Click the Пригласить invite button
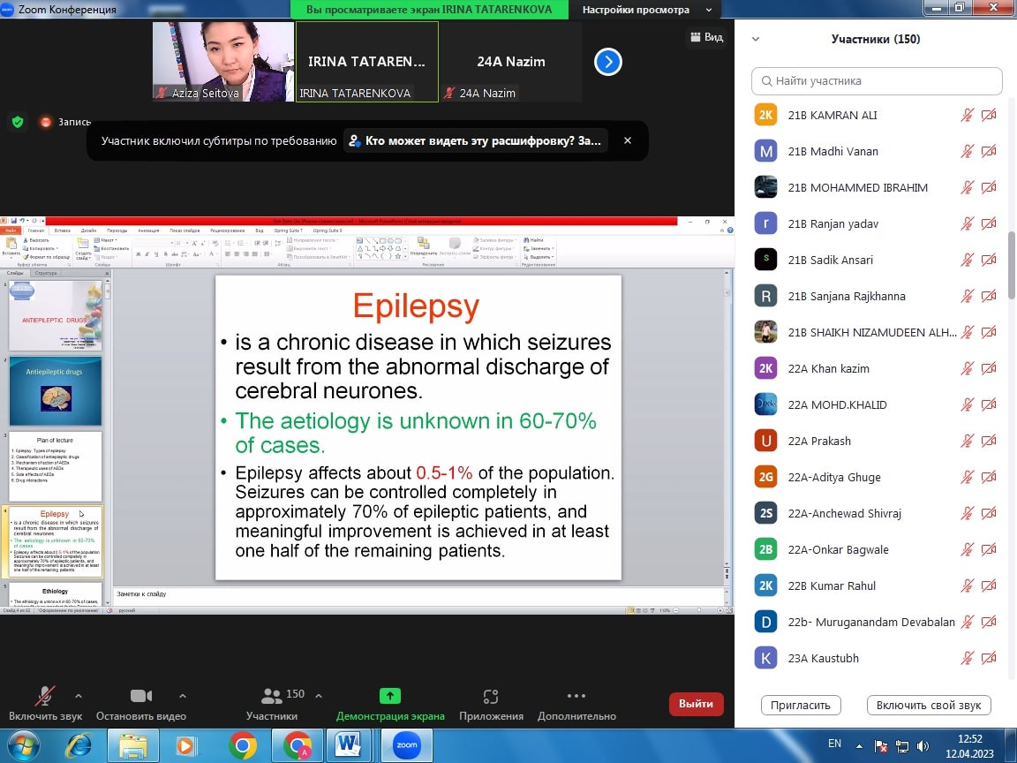Screen dimensions: 1017x763 click(x=801, y=705)
